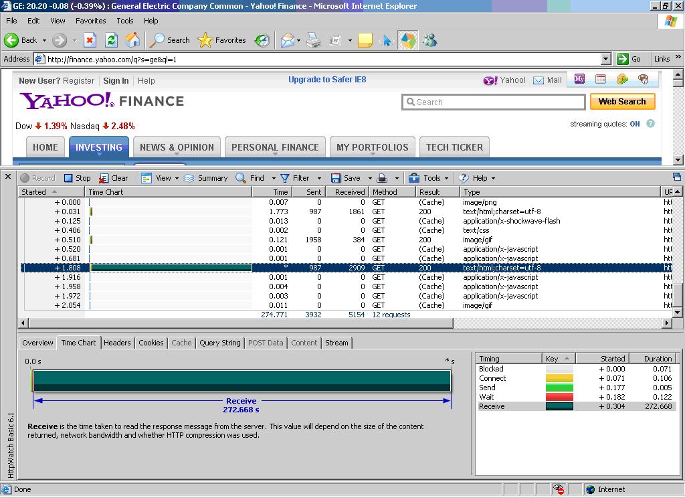Open the History clock icon

[x=262, y=40]
